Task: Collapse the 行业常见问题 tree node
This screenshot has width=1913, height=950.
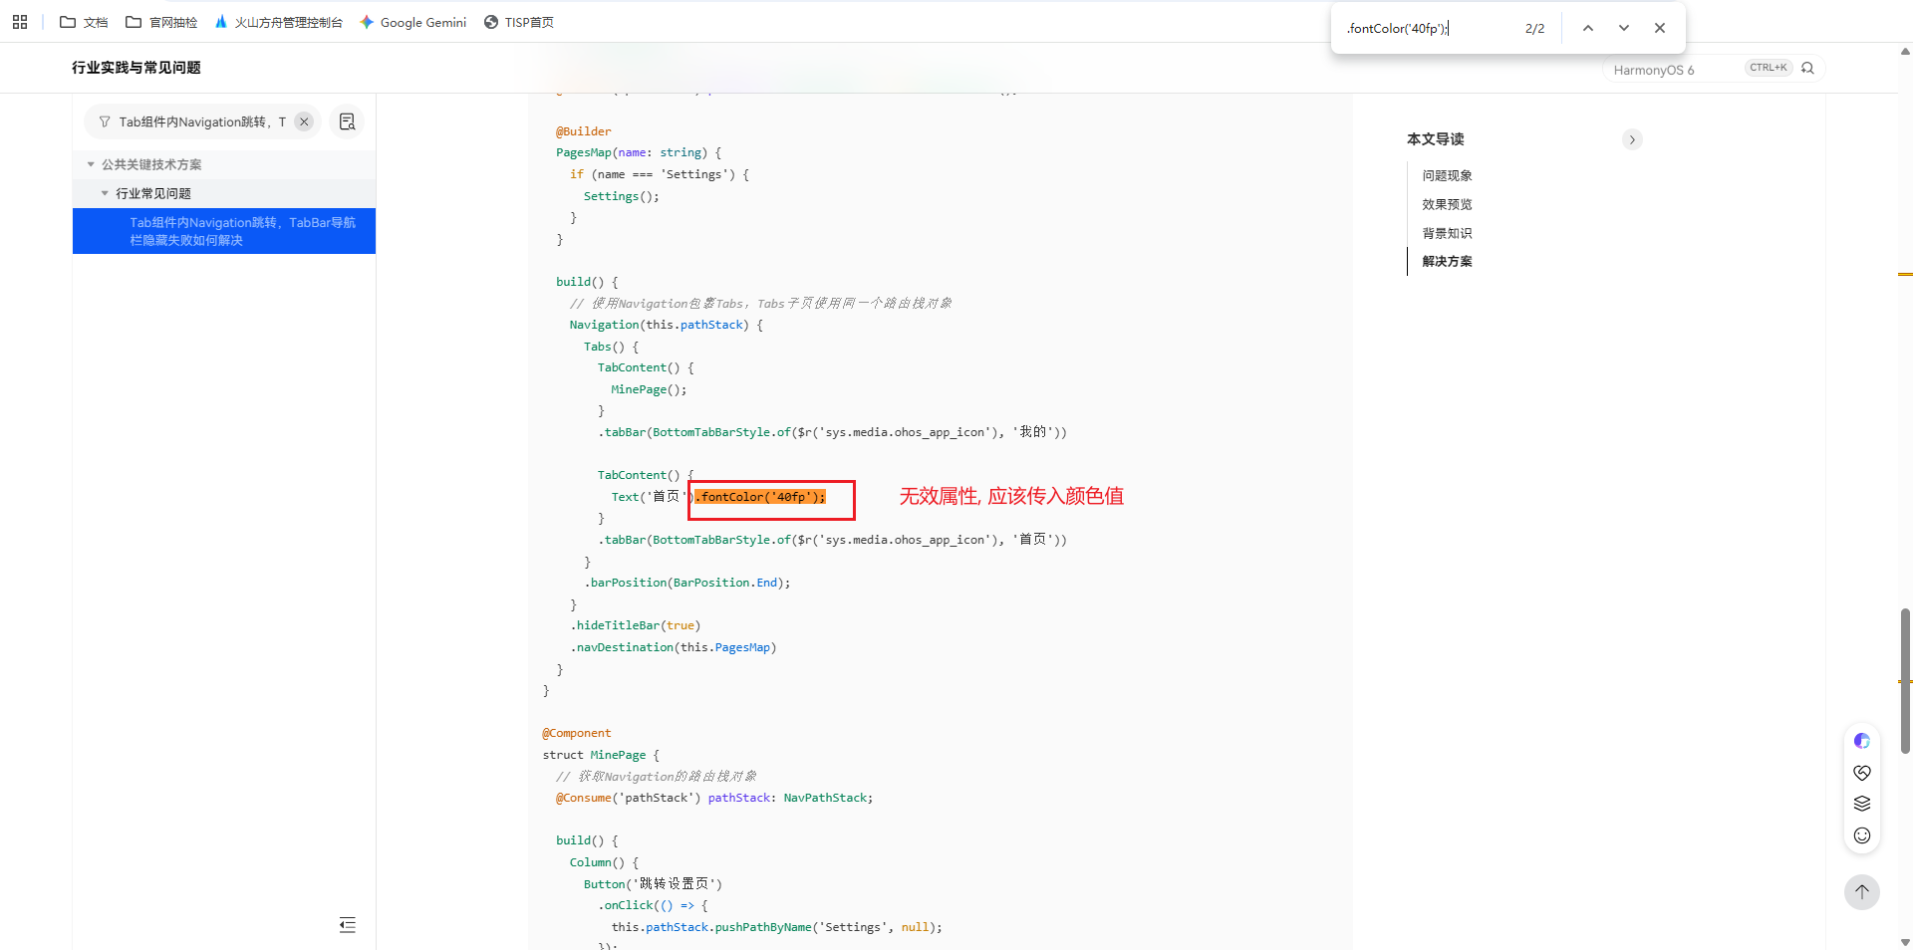Action: [x=105, y=193]
